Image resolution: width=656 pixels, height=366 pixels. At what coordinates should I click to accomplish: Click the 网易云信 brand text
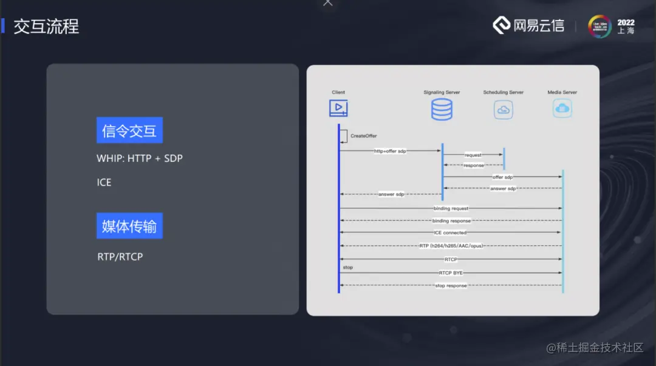(539, 26)
